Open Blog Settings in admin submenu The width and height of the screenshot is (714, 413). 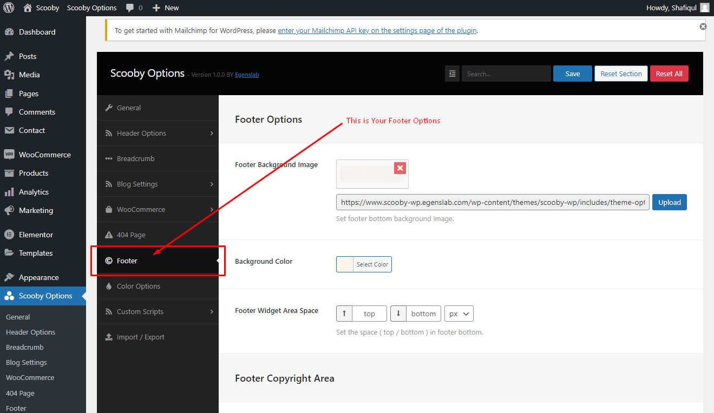(x=27, y=363)
